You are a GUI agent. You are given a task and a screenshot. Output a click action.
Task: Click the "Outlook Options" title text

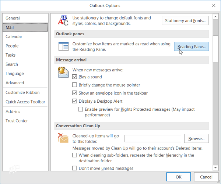(105, 6)
